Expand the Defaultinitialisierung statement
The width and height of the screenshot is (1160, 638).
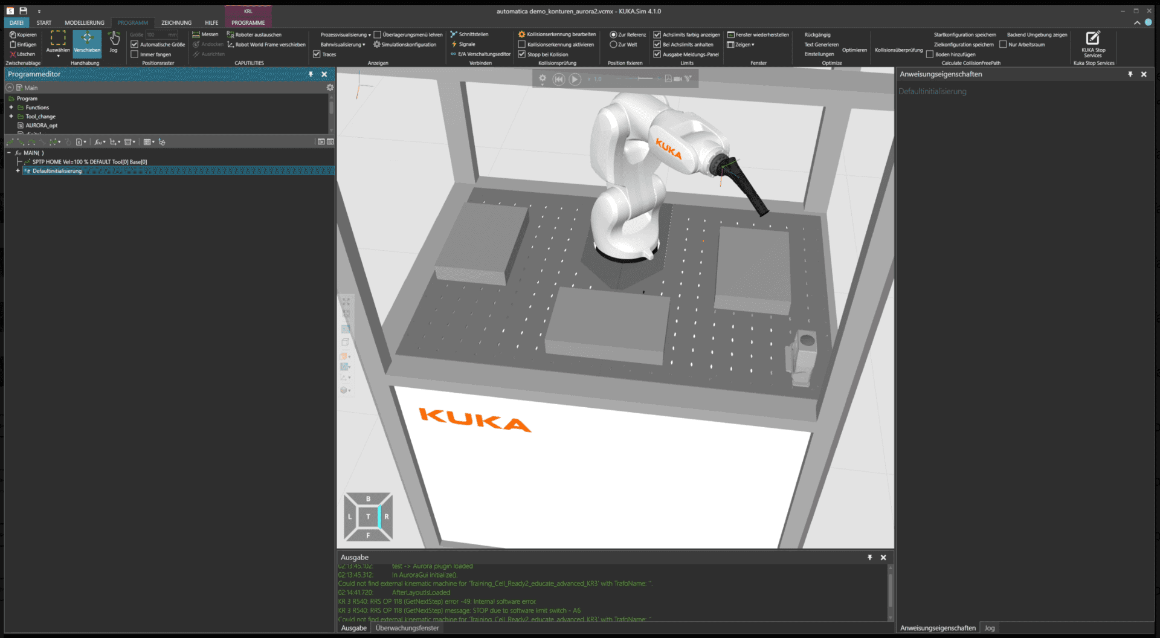pos(18,171)
